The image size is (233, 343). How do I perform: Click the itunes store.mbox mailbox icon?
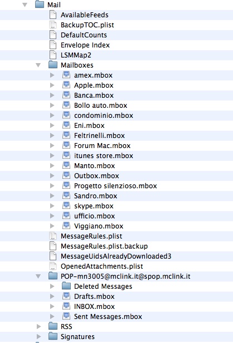(x=66, y=155)
